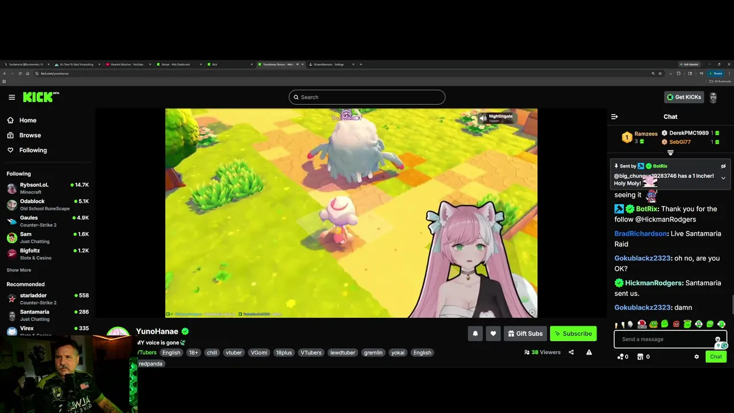734x413 pixels.
Task: Select the Gaules channel in the sidebar
Action: click(48, 221)
